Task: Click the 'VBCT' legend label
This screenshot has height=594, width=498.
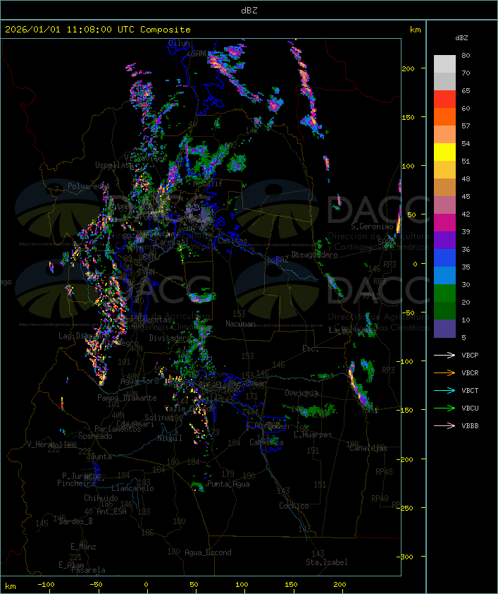Action: tap(470, 391)
